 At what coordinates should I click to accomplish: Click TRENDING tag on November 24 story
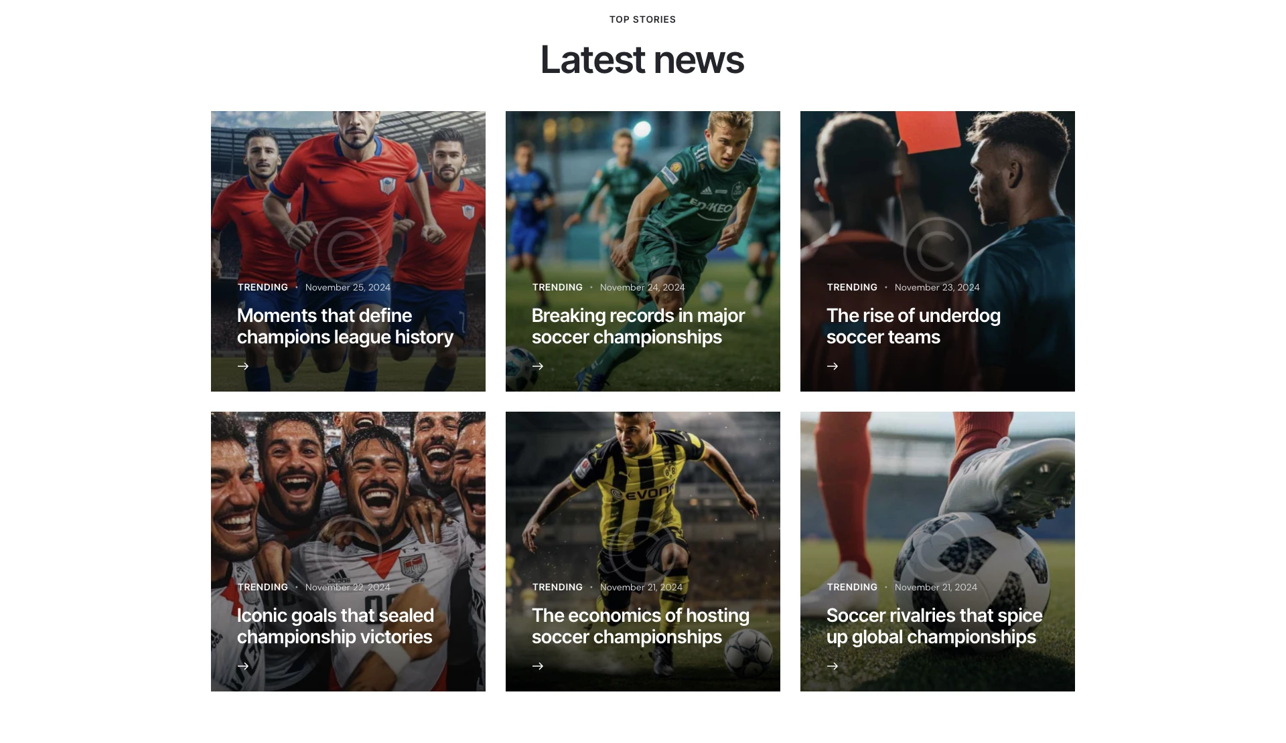click(557, 287)
